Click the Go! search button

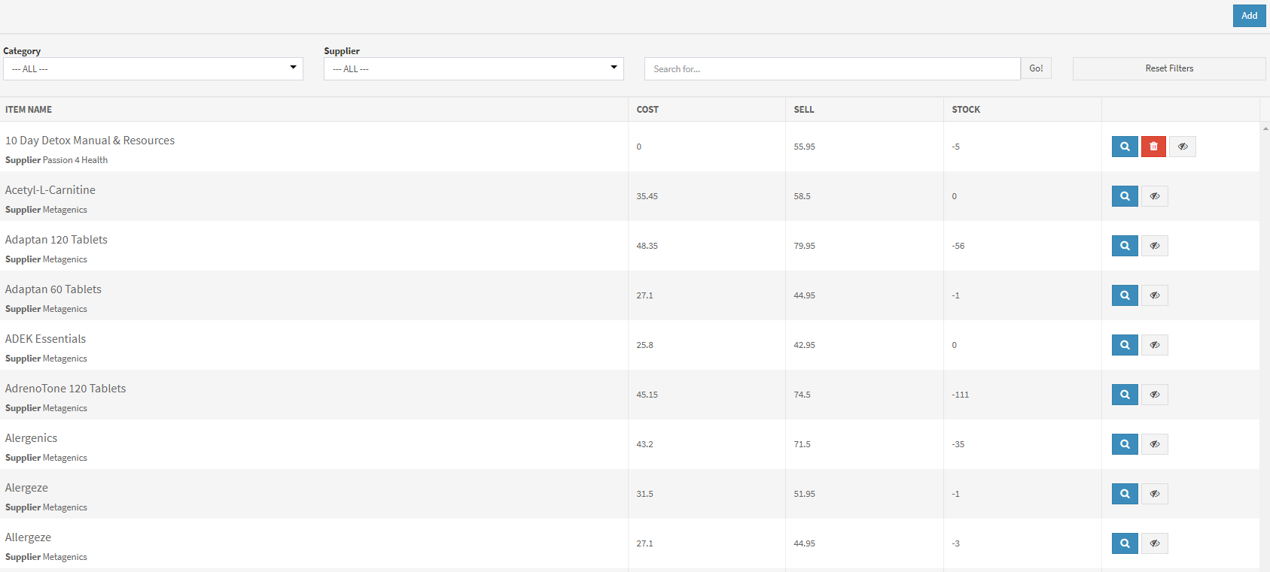(x=1036, y=68)
